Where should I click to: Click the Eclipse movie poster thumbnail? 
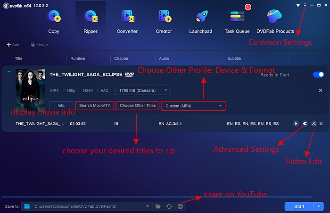coord(30,89)
